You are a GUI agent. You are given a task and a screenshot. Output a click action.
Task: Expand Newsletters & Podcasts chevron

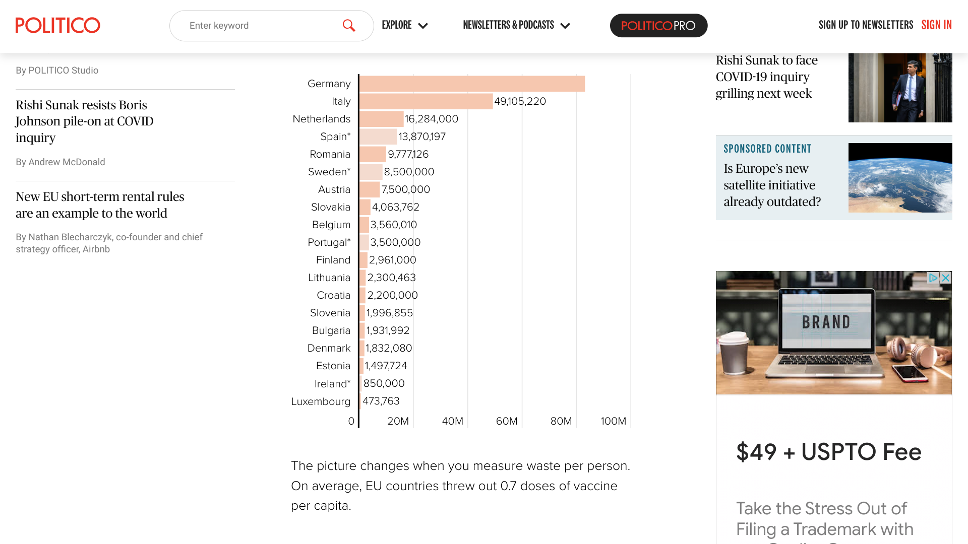coord(565,26)
